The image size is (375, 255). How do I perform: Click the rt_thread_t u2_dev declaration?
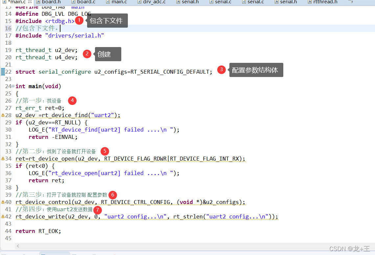coord(46,50)
